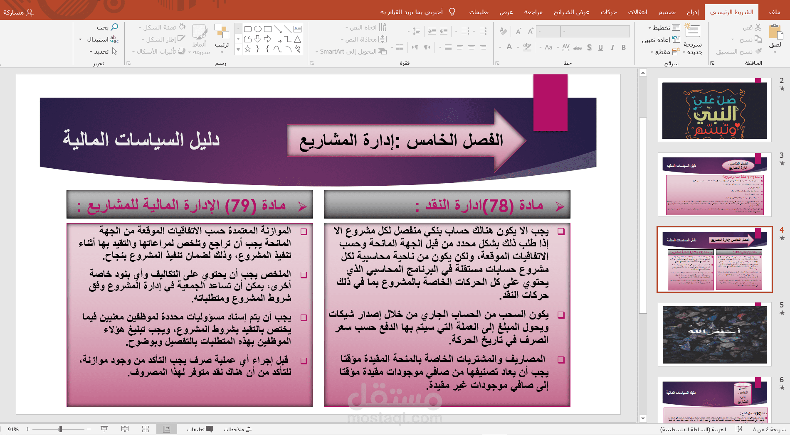Open the font size dropdown
This screenshot has height=435, width=790.
(x=540, y=31)
